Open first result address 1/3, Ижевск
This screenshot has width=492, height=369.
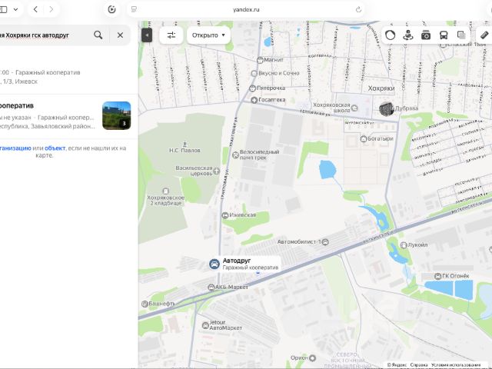pyautogui.click(x=18, y=81)
